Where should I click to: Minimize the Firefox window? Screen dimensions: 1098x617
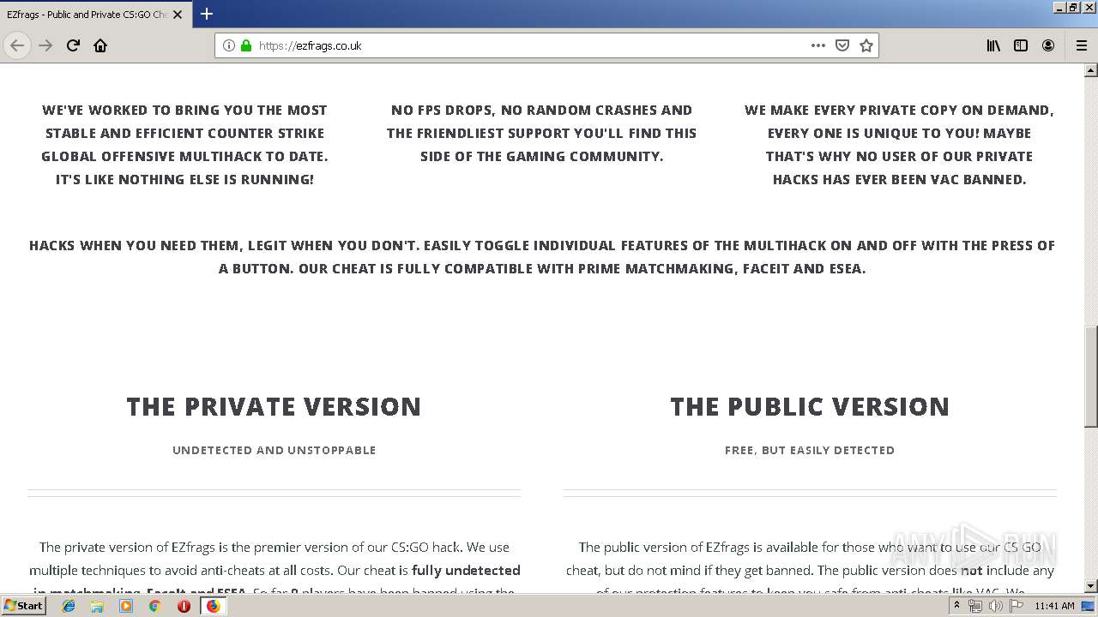point(1059,7)
